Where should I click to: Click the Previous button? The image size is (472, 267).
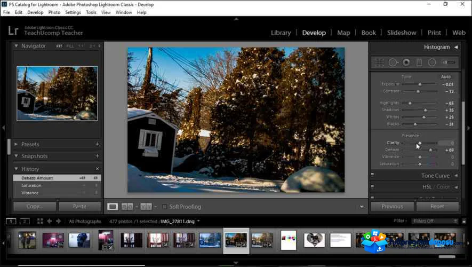pyautogui.click(x=392, y=207)
